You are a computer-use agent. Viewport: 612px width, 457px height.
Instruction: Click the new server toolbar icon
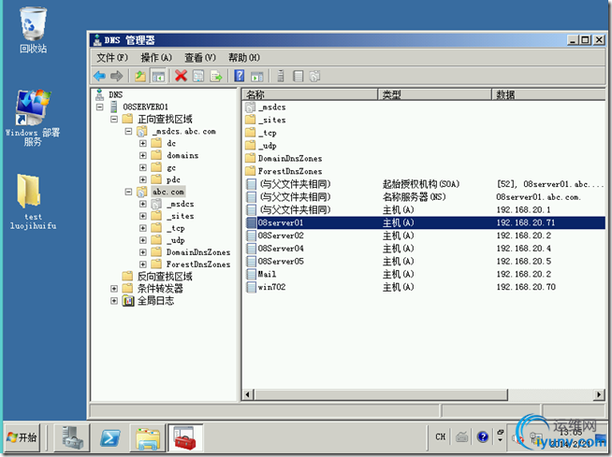(x=280, y=76)
